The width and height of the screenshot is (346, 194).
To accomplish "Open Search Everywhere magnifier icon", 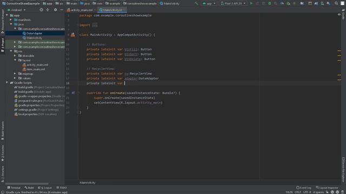I will pos(336,3).
